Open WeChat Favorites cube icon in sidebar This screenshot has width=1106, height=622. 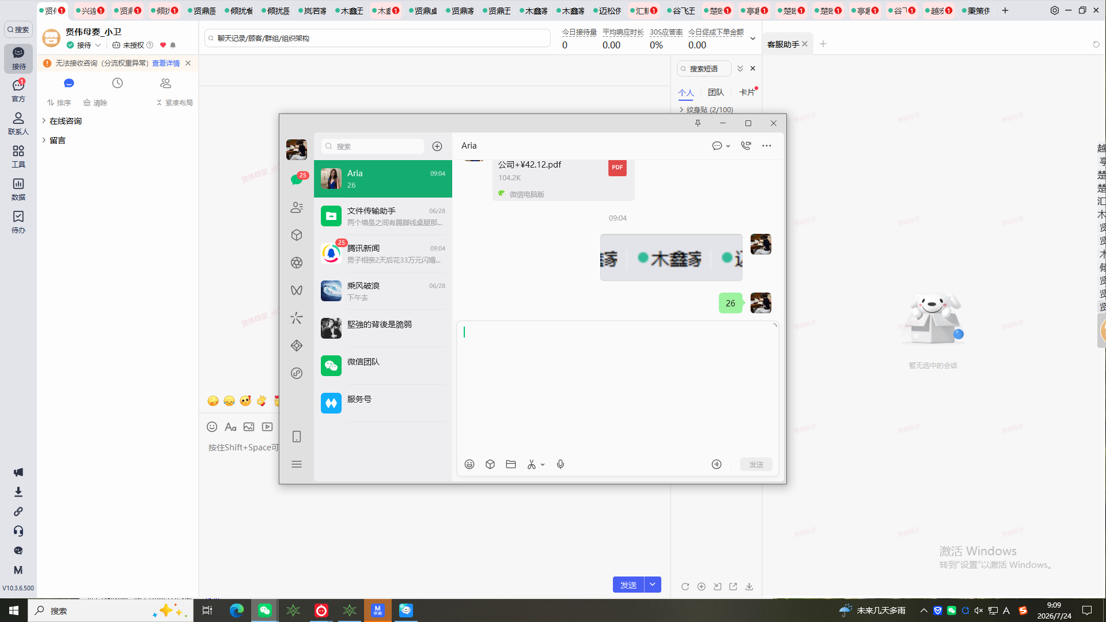tap(297, 235)
